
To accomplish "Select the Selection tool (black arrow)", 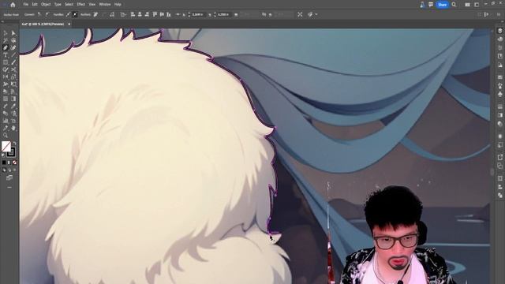I will point(6,33).
